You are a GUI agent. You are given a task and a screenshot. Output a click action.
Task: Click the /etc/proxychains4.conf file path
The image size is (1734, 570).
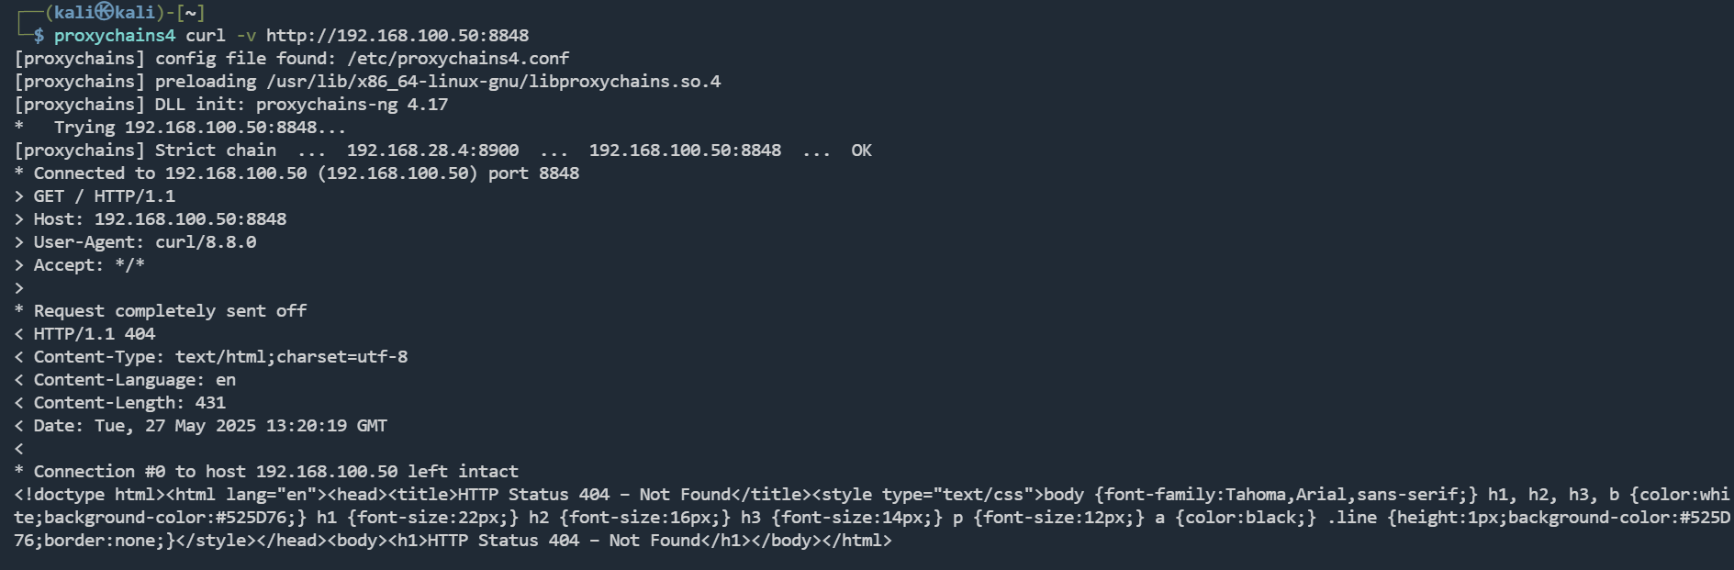coord(458,59)
